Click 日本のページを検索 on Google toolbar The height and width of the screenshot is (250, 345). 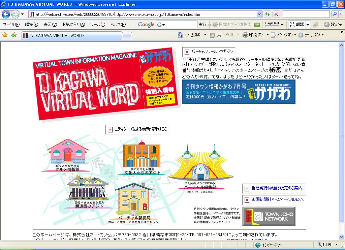[232, 25]
